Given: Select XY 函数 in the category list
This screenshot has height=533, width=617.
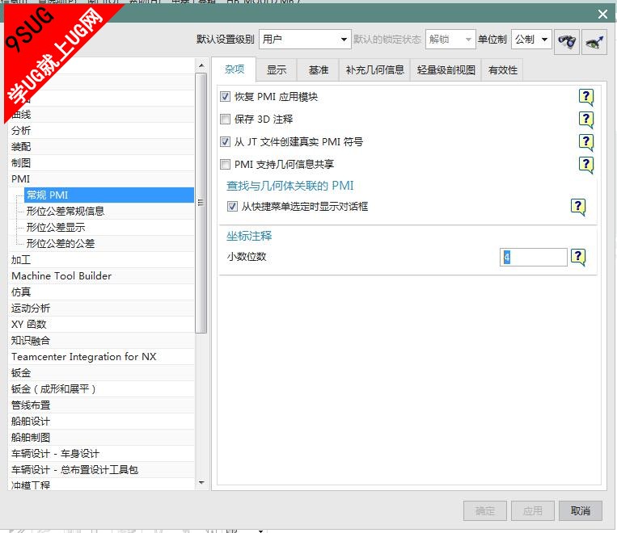Looking at the screenshot, I should [101, 325].
